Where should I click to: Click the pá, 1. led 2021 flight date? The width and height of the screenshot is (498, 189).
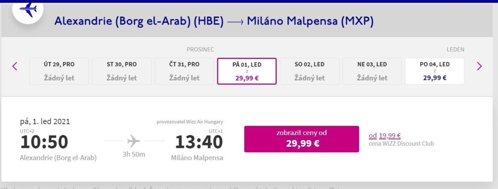[x=45, y=122]
